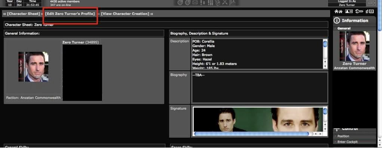382x148 pixels.
Task: Click the Year 10 value
Action: (x=10, y=5)
